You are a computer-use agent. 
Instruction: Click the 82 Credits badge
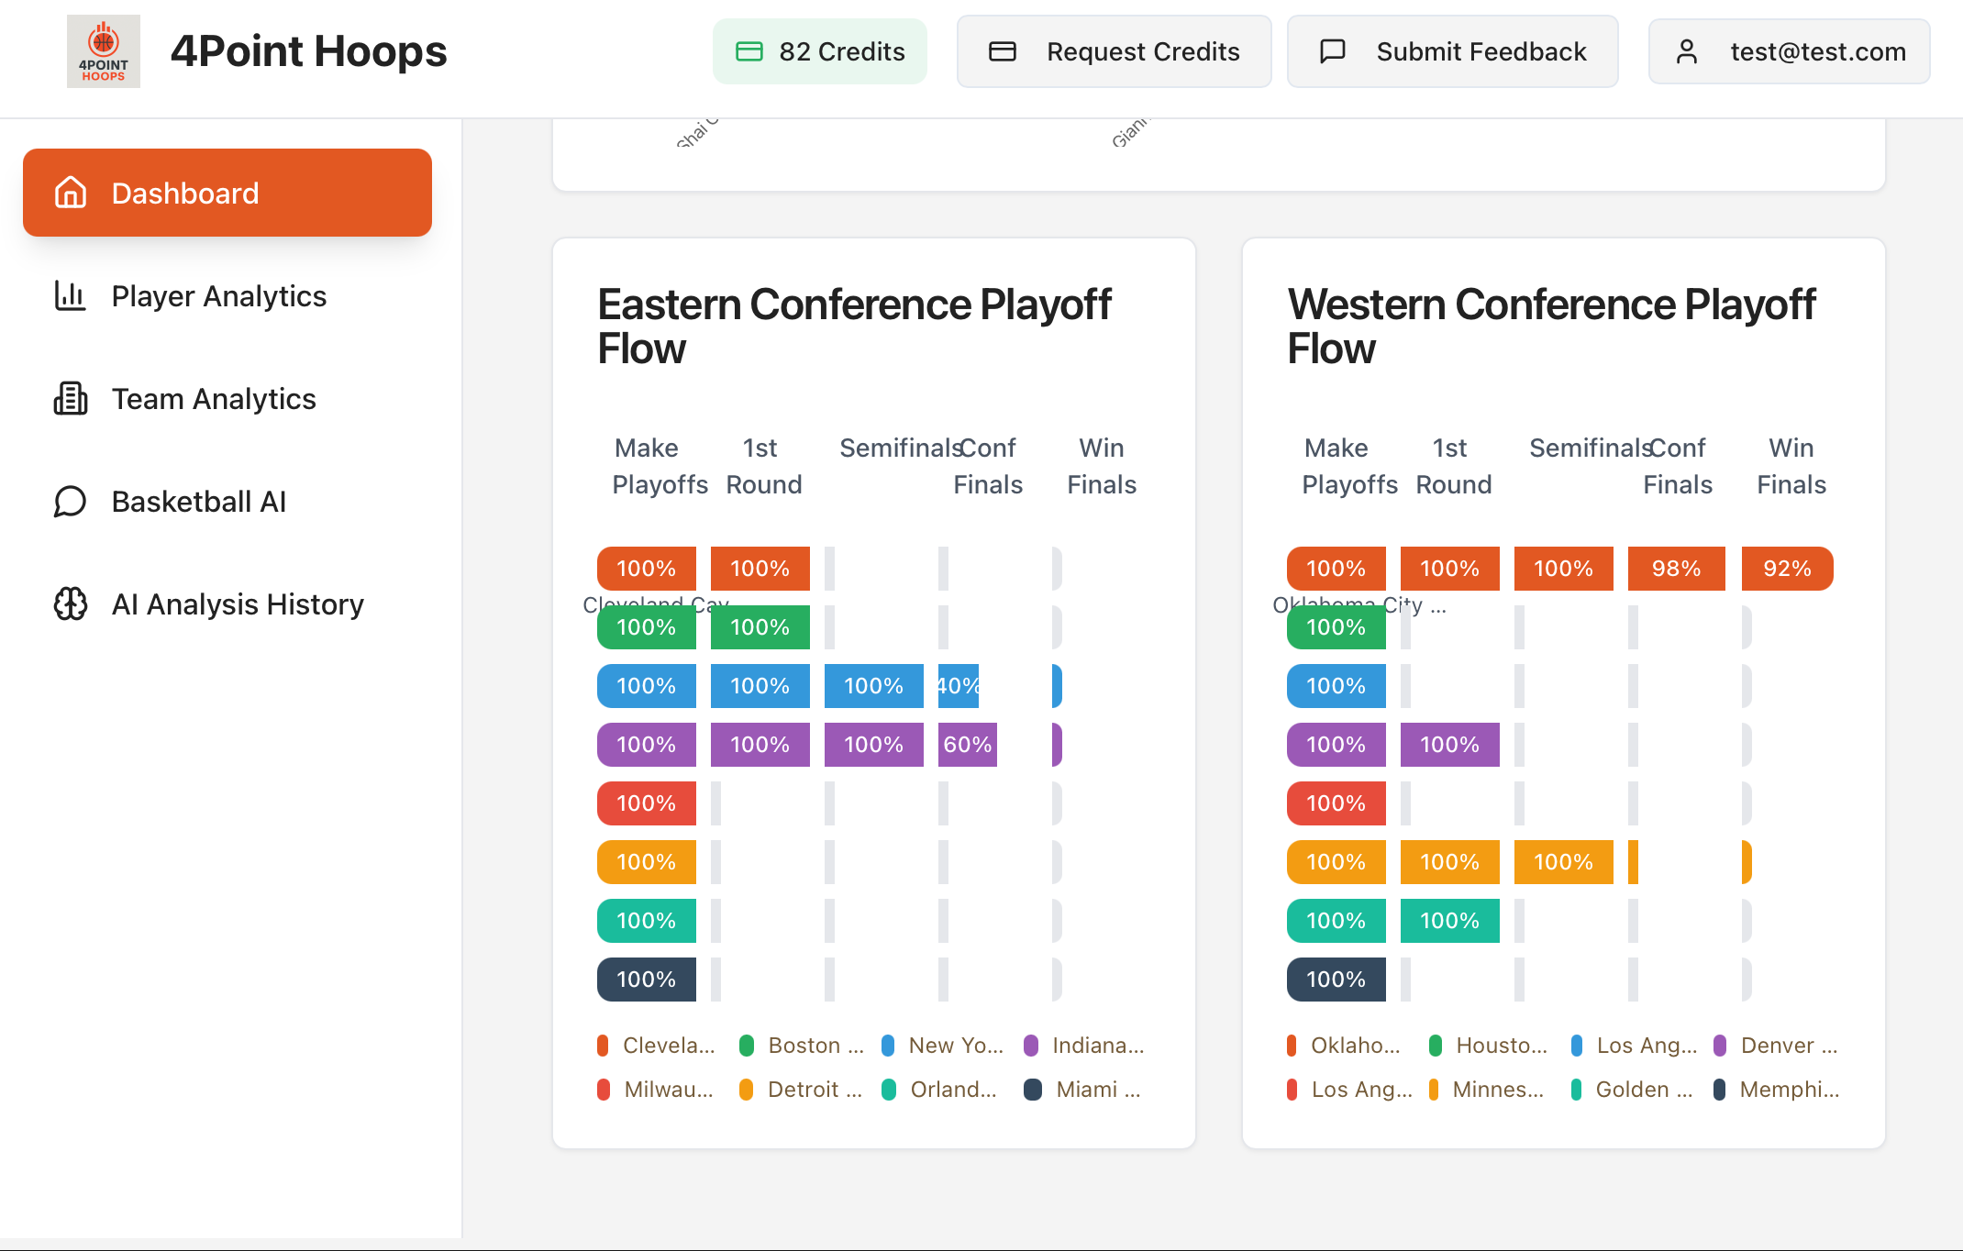click(x=819, y=51)
